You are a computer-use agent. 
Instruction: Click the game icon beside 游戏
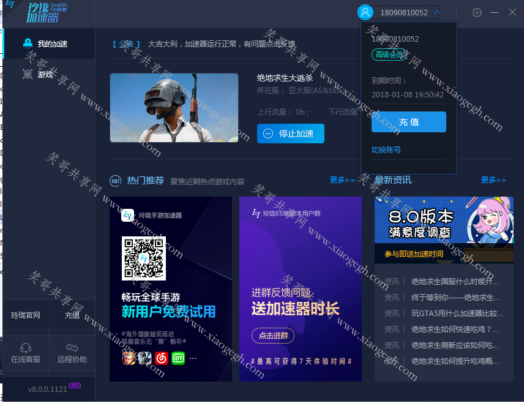pos(28,74)
